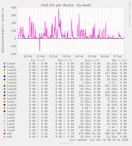Click the salmon sdb legend swatch

tap(5, 137)
